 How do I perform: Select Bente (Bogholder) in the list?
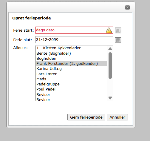point(72,53)
